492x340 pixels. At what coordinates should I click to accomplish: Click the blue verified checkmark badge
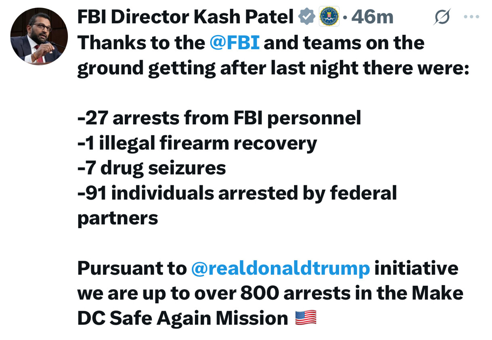tap(307, 17)
